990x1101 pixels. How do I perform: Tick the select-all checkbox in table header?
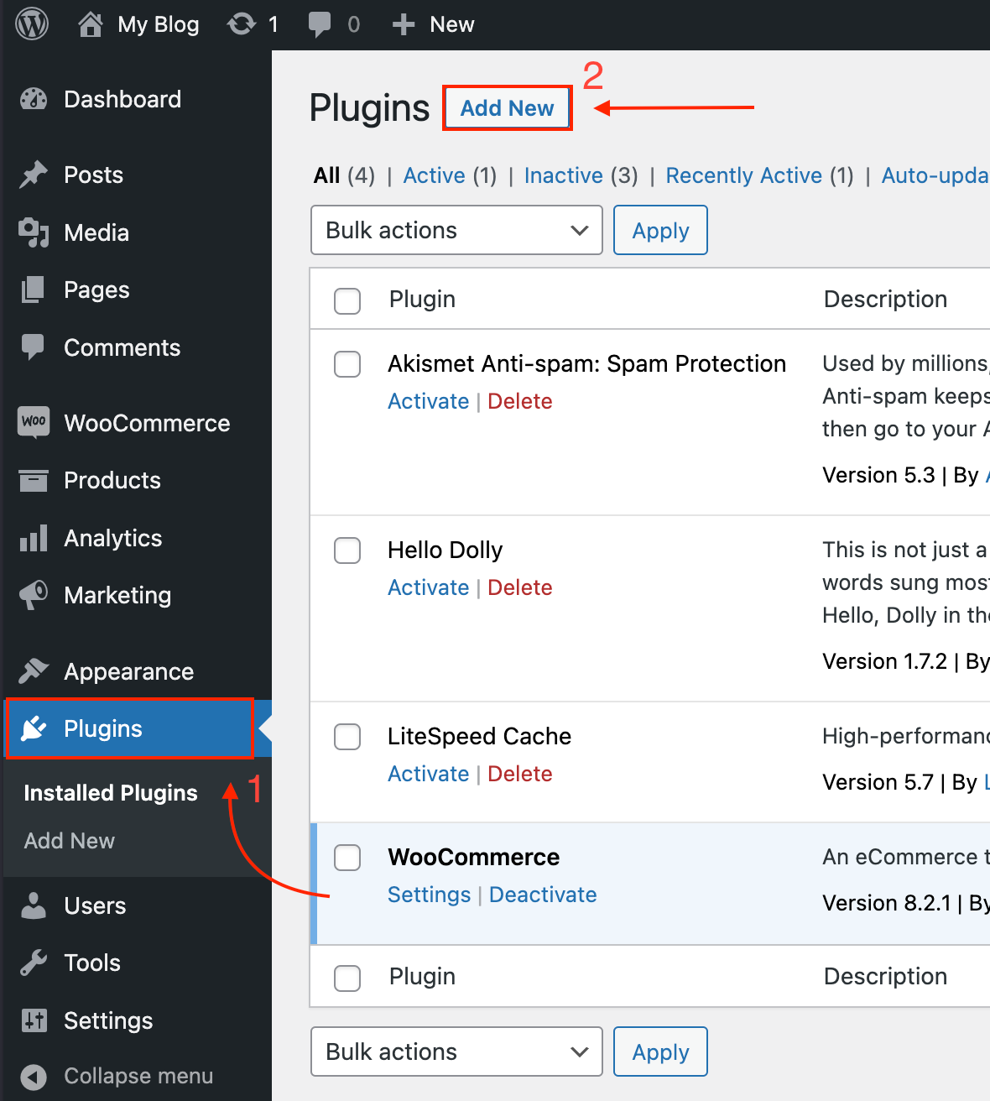347,300
